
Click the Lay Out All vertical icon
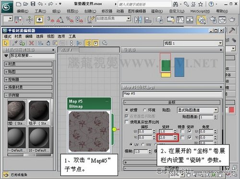(72, 43)
